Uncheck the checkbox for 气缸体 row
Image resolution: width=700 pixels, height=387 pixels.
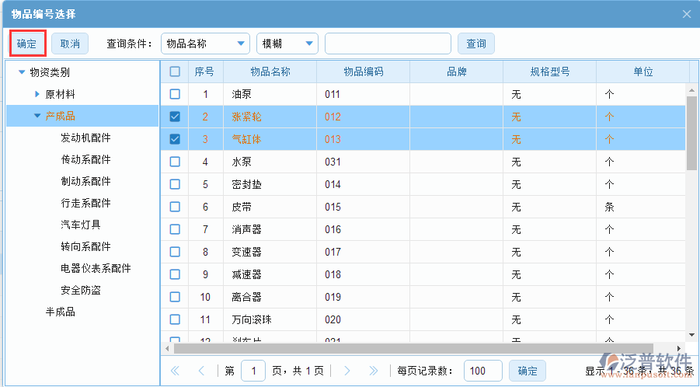175,139
